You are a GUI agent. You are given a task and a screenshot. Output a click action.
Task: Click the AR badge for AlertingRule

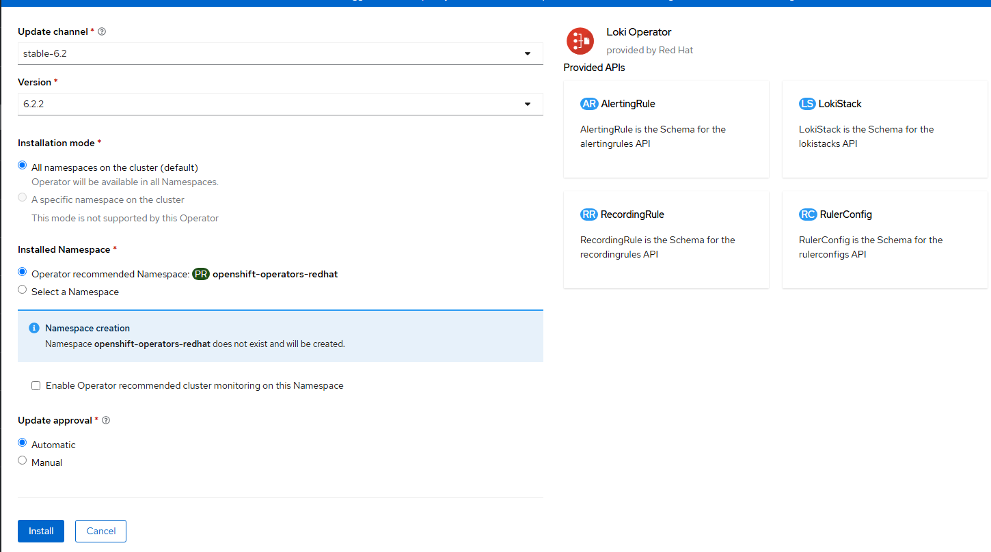pyautogui.click(x=589, y=104)
